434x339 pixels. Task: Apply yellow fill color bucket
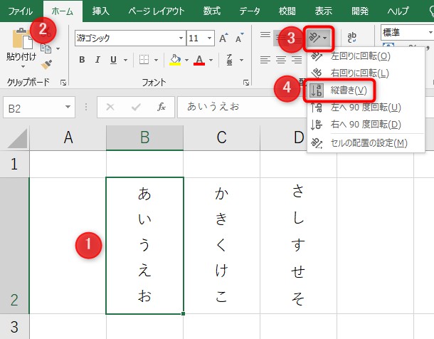(x=175, y=60)
